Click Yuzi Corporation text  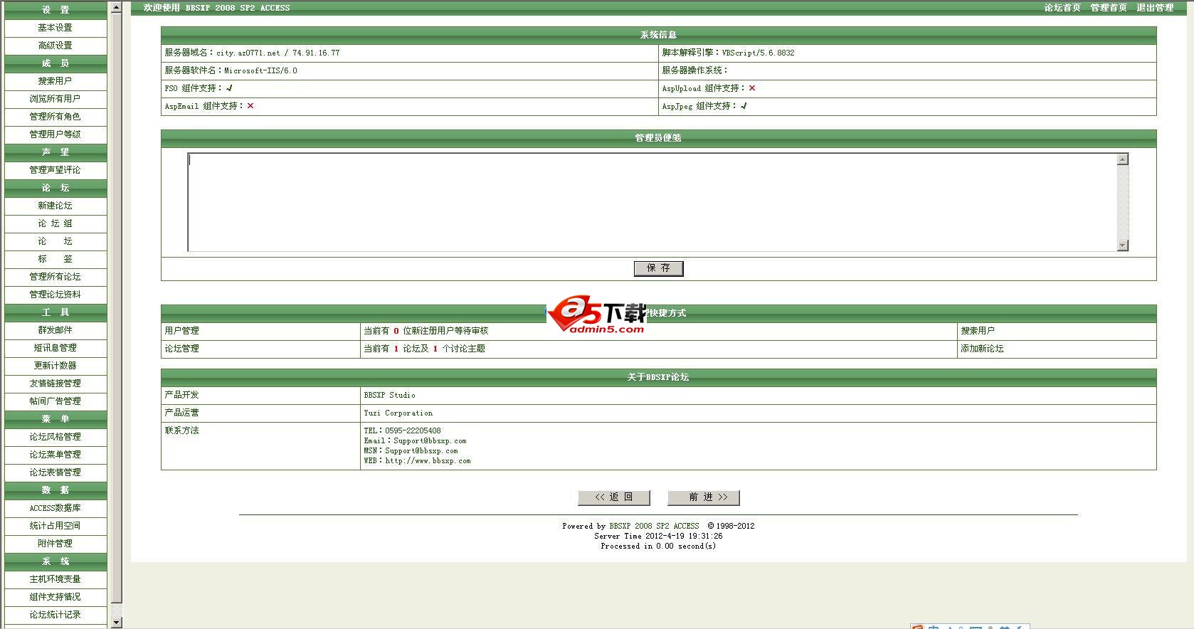(x=398, y=413)
